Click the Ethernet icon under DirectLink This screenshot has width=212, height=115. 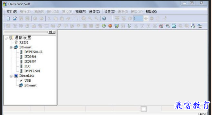(x=21, y=85)
